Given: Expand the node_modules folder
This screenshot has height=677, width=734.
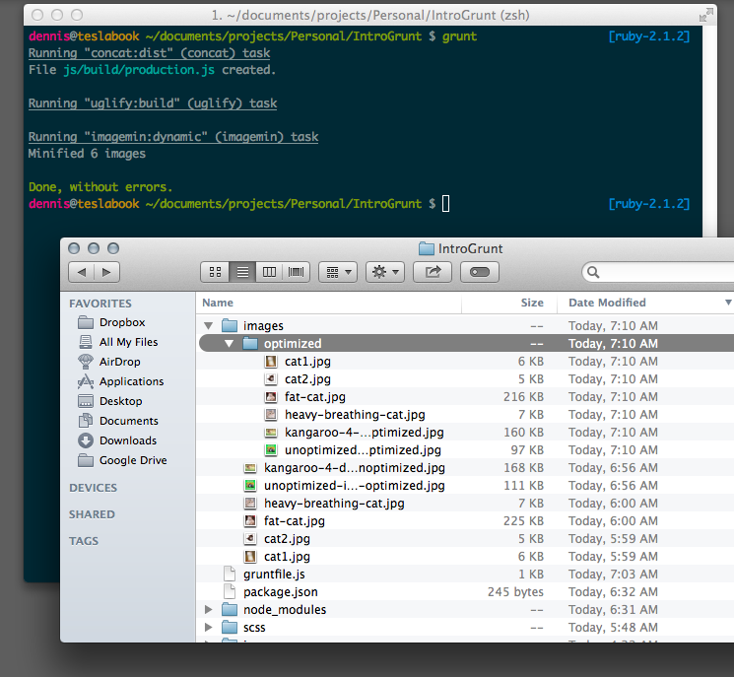Looking at the screenshot, I should click(x=209, y=610).
